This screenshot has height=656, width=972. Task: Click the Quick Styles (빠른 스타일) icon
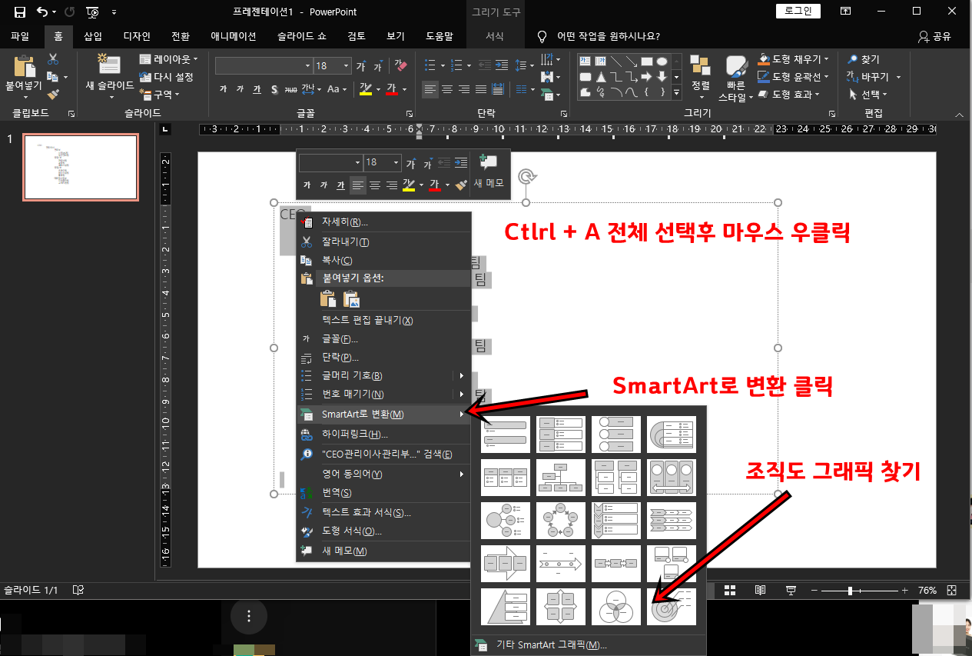(736, 67)
